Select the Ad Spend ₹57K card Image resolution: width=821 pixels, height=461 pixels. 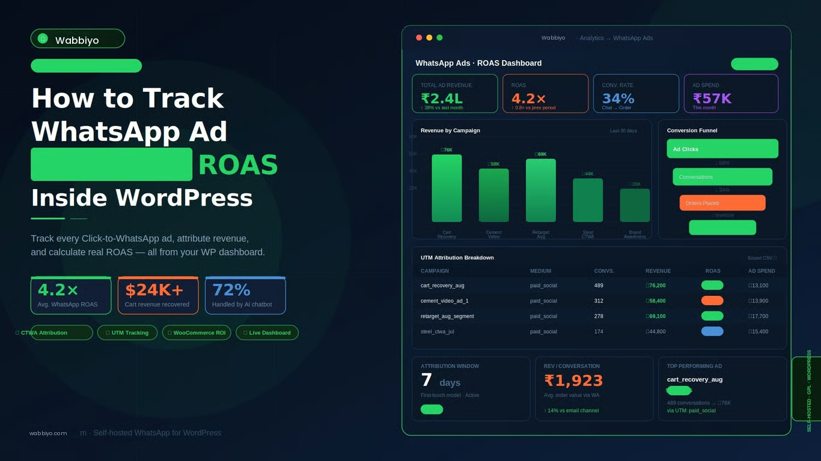(731, 94)
